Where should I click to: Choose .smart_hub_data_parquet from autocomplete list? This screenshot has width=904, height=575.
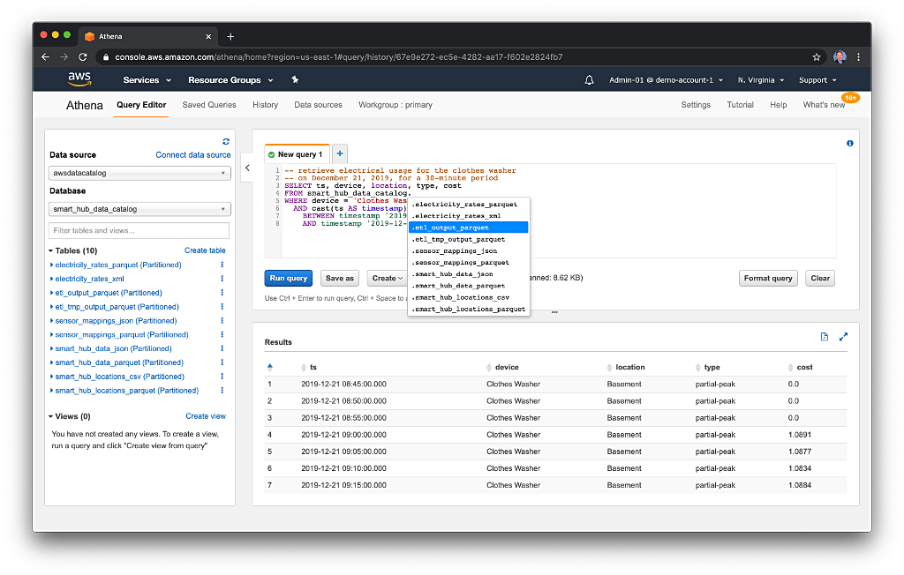tap(468, 286)
